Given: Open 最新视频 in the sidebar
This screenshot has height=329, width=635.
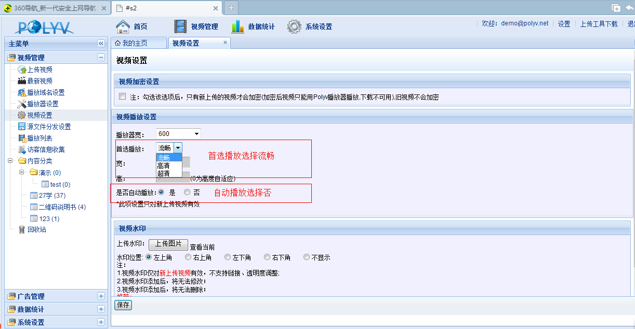Looking at the screenshot, I should pos(39,81).
